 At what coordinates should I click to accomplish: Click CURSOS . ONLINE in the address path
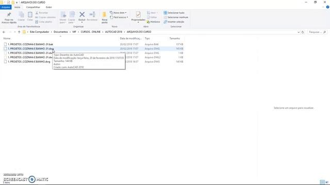(x=91, y=32)
